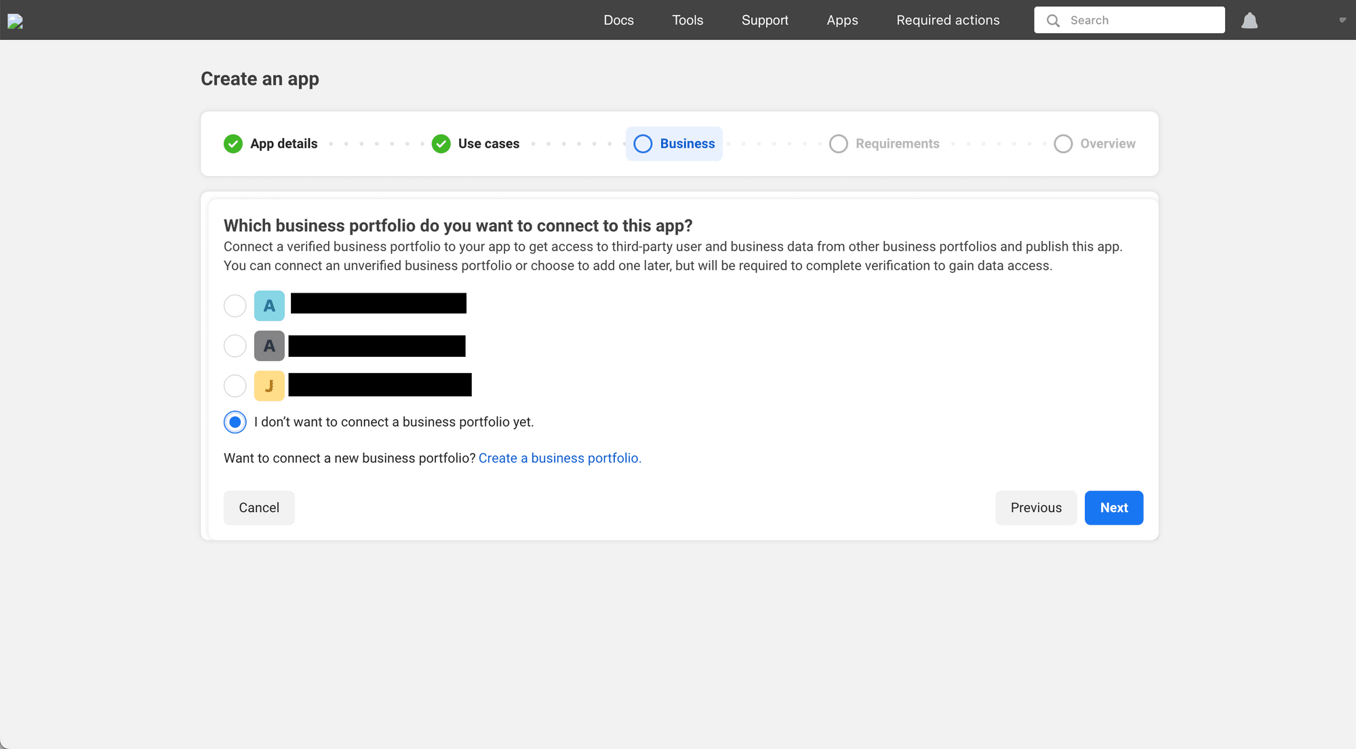
Task: Click the search magnifier icon
Action: [1053, 20]
